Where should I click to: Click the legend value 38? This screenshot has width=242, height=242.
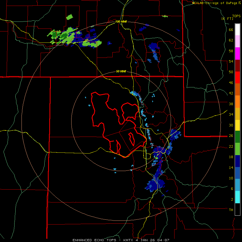[x=231, y=104]
